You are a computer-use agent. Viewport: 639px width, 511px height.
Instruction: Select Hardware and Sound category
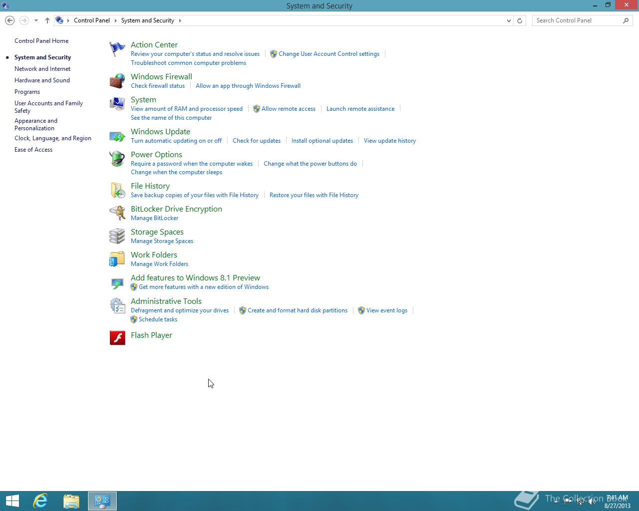[42, 80]
